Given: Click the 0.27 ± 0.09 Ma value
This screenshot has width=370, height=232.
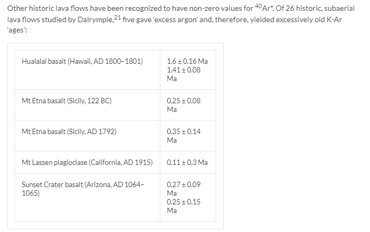Looking at the screenshot, I should coord(184,189).
